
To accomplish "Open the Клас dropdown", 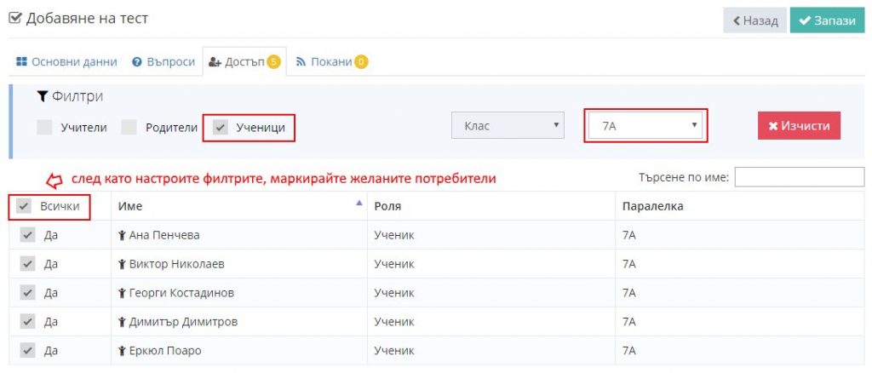I will tap(508, 126).
